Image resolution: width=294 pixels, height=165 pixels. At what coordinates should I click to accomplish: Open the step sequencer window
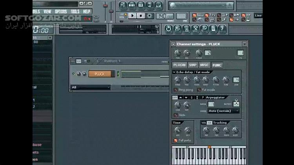[132, 5]
